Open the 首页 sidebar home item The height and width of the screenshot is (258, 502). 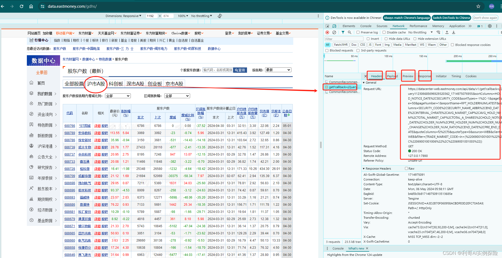[41, 83]
